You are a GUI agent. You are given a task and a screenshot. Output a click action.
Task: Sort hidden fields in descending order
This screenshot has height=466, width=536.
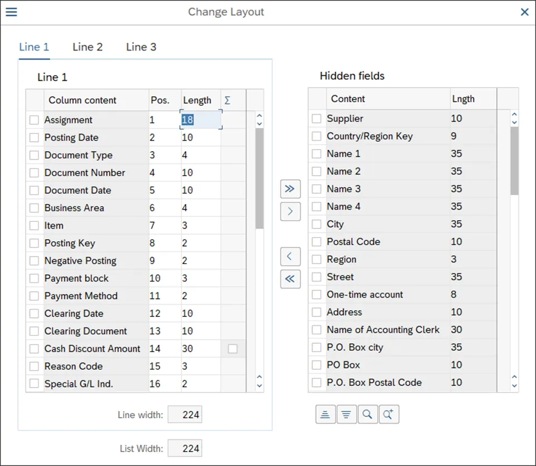pyautogui.click(x=346, y=414)
